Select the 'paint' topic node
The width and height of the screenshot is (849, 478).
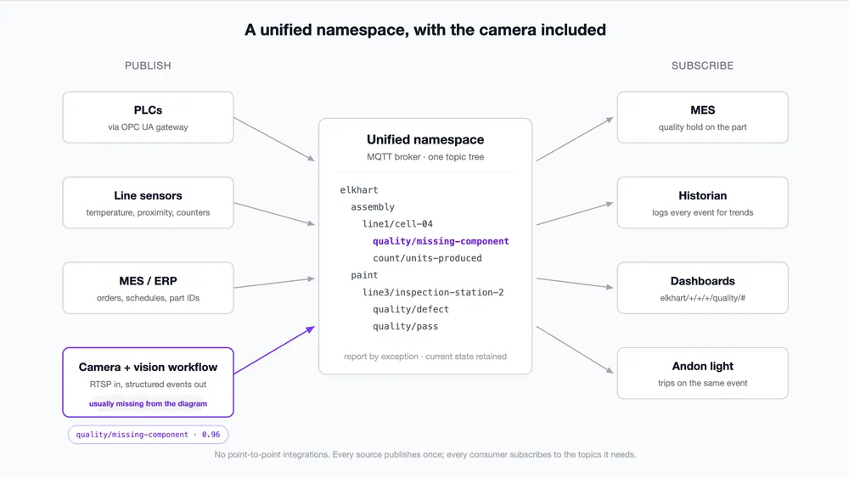click(364, 275)
